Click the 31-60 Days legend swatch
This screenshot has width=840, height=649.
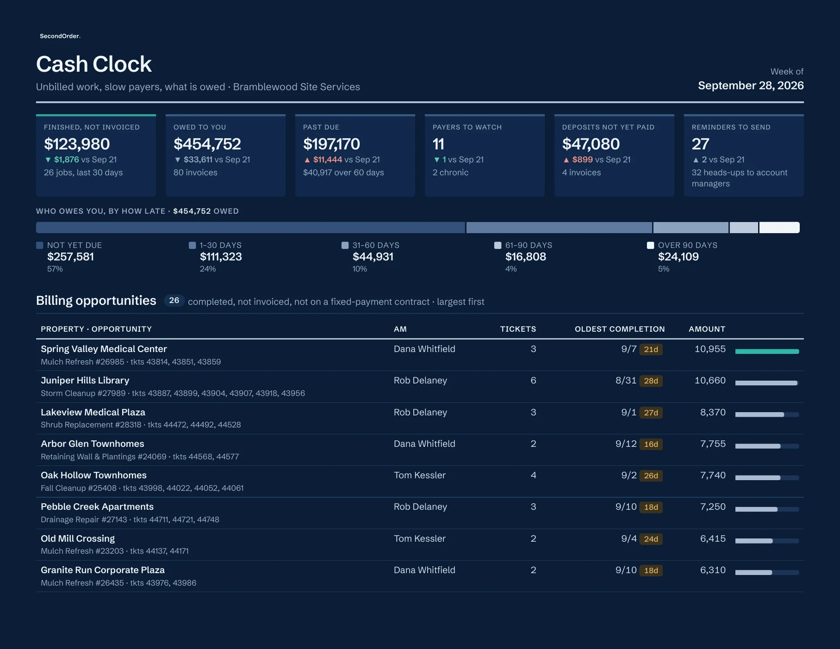[x=345, y=245]
